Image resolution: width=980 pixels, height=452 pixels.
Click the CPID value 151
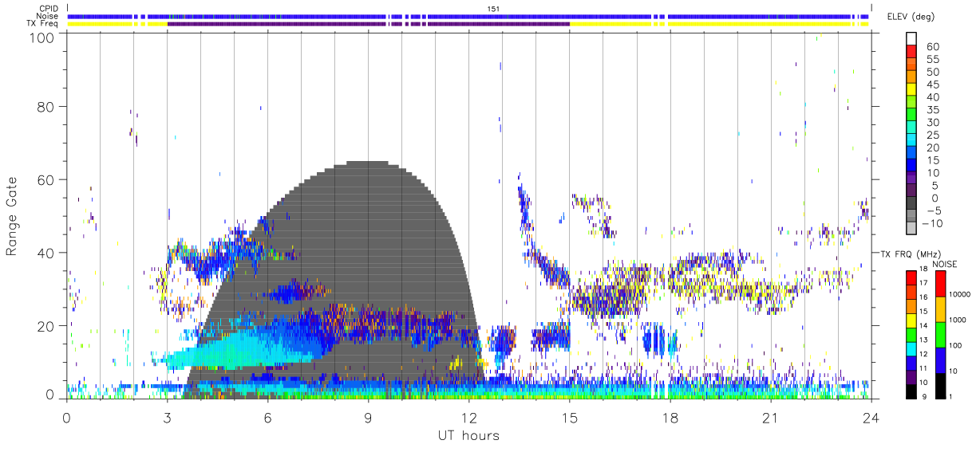click(494, 9)
